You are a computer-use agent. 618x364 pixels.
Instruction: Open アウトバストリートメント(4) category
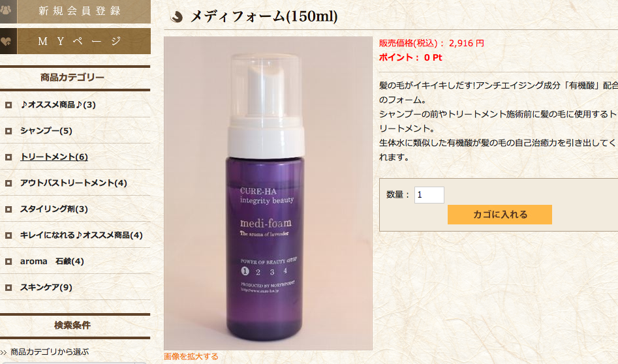tap(74, 183)
